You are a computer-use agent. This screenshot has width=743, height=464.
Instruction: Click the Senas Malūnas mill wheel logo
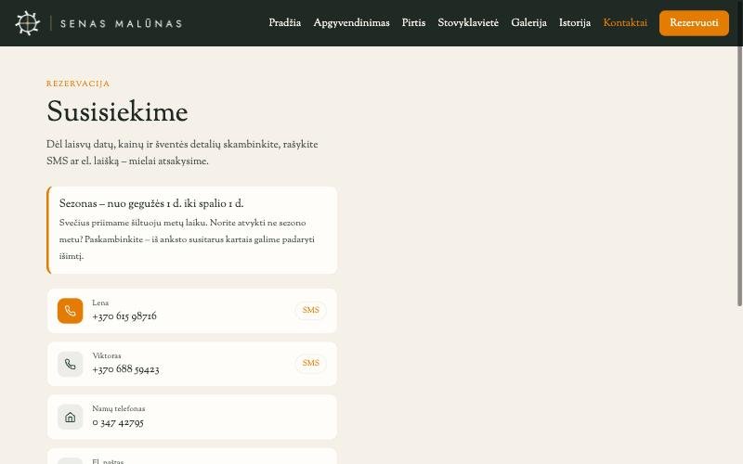(x=28, y=22)
